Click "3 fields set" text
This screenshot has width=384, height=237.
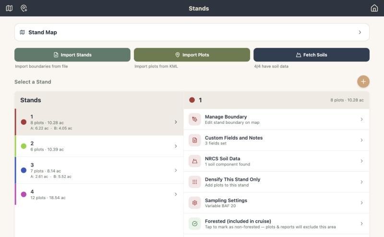pos(216,143)
